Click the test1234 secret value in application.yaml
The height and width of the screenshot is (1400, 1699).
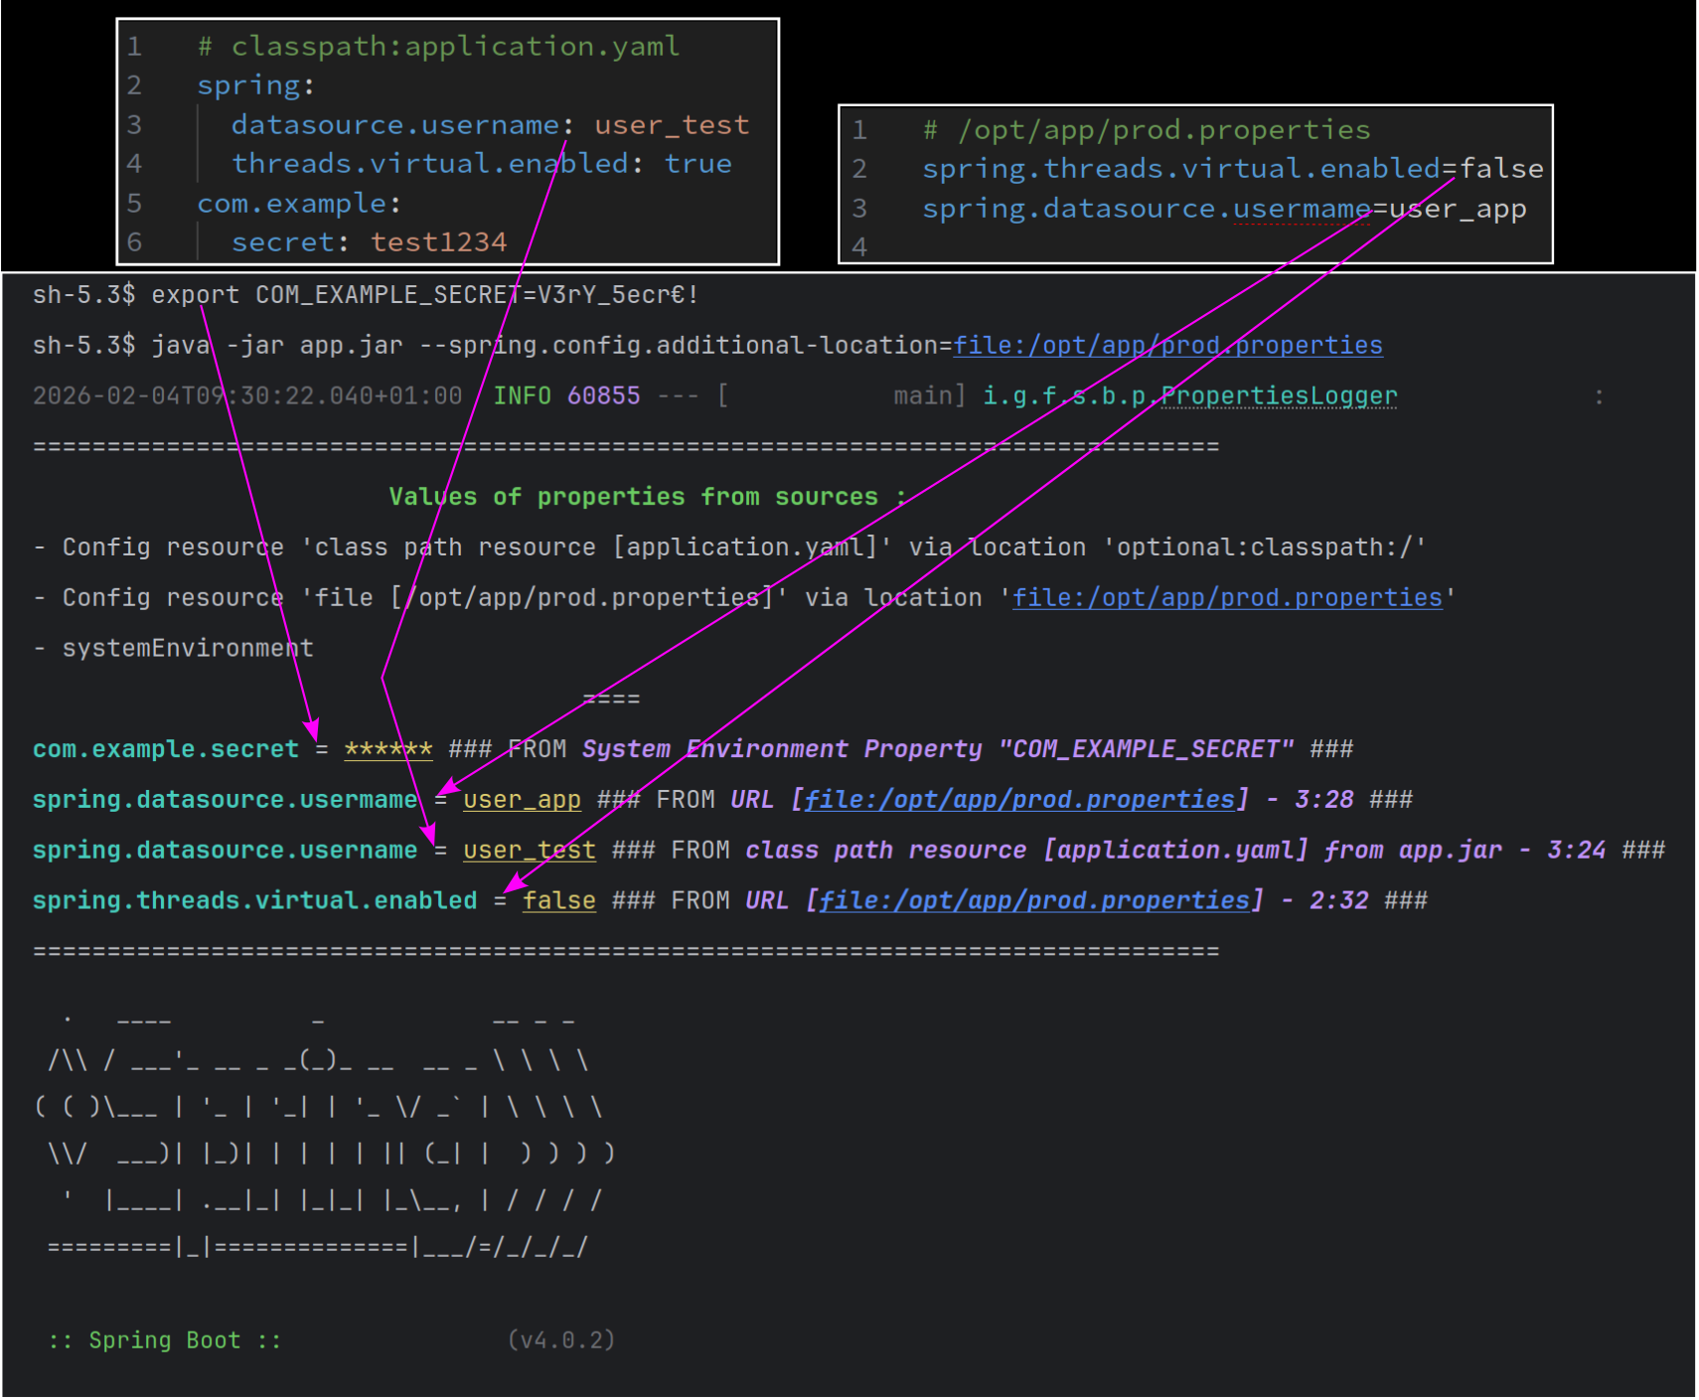[x=438, y=242]
